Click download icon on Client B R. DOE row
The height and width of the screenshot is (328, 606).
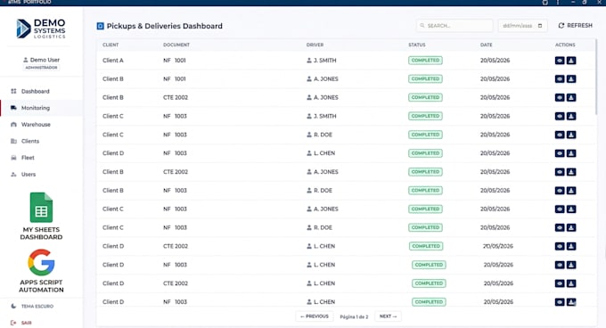click(571, 191)
